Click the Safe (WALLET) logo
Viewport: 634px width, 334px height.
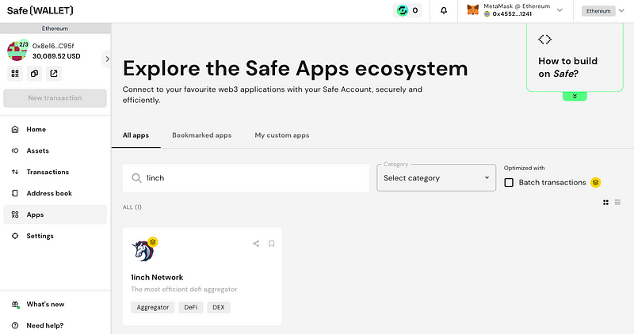[40, 10]
